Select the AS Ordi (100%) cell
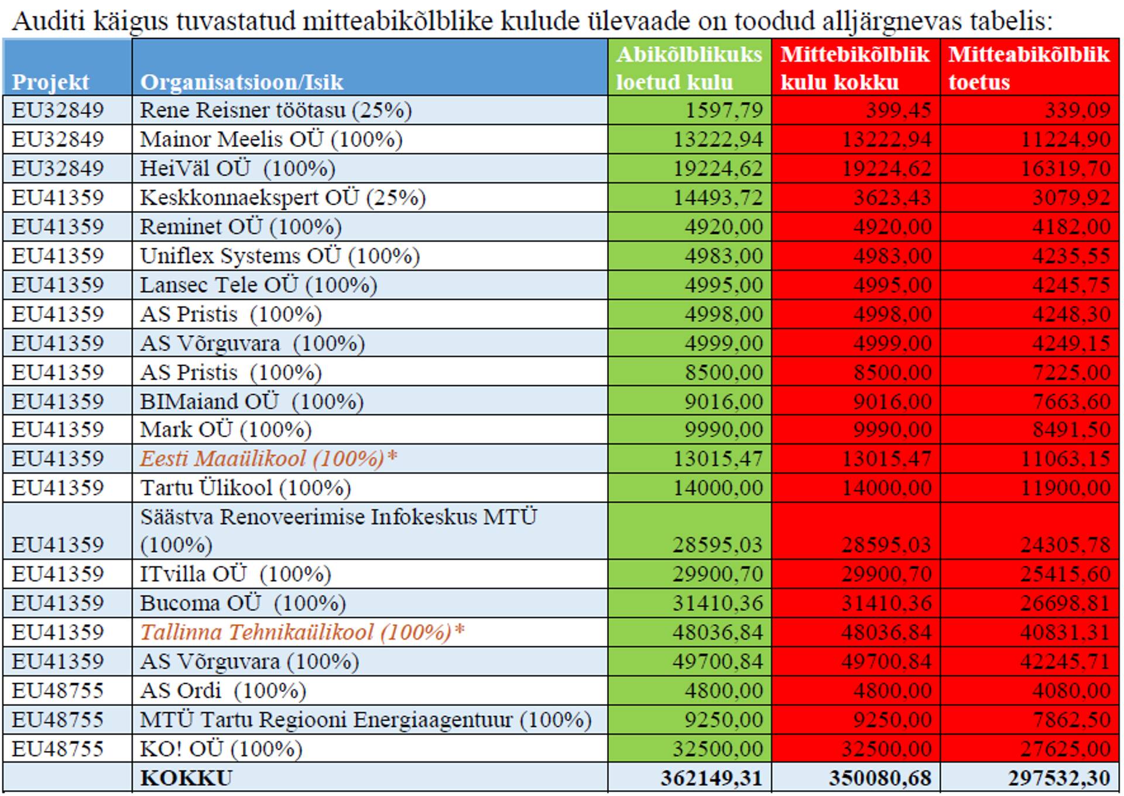The image size is (1124, 796). 223,691
